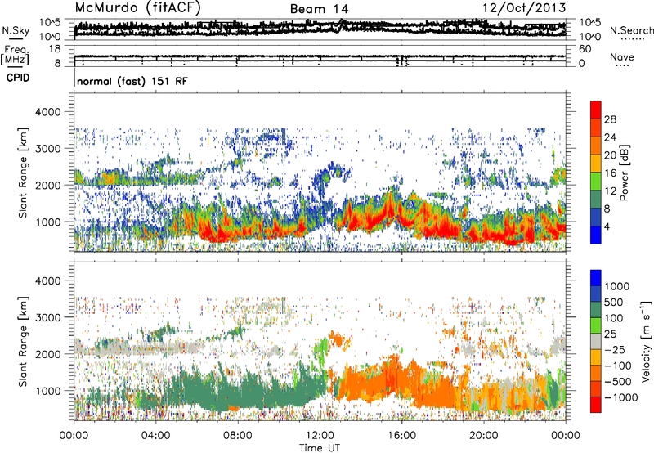
Task: Click the 16:00 time axis label
Action: click(x=401, y=436)
